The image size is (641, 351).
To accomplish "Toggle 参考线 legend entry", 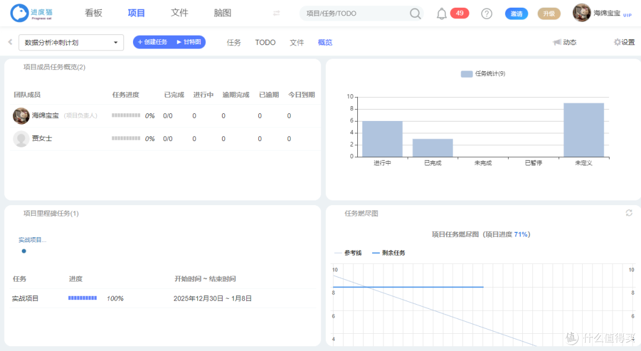I will pyautogui.click(x=348, y=253).
